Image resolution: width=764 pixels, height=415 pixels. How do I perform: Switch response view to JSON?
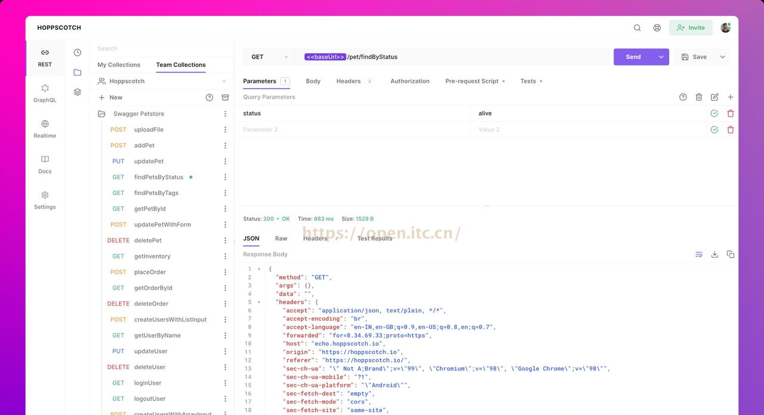coord(251,239)
